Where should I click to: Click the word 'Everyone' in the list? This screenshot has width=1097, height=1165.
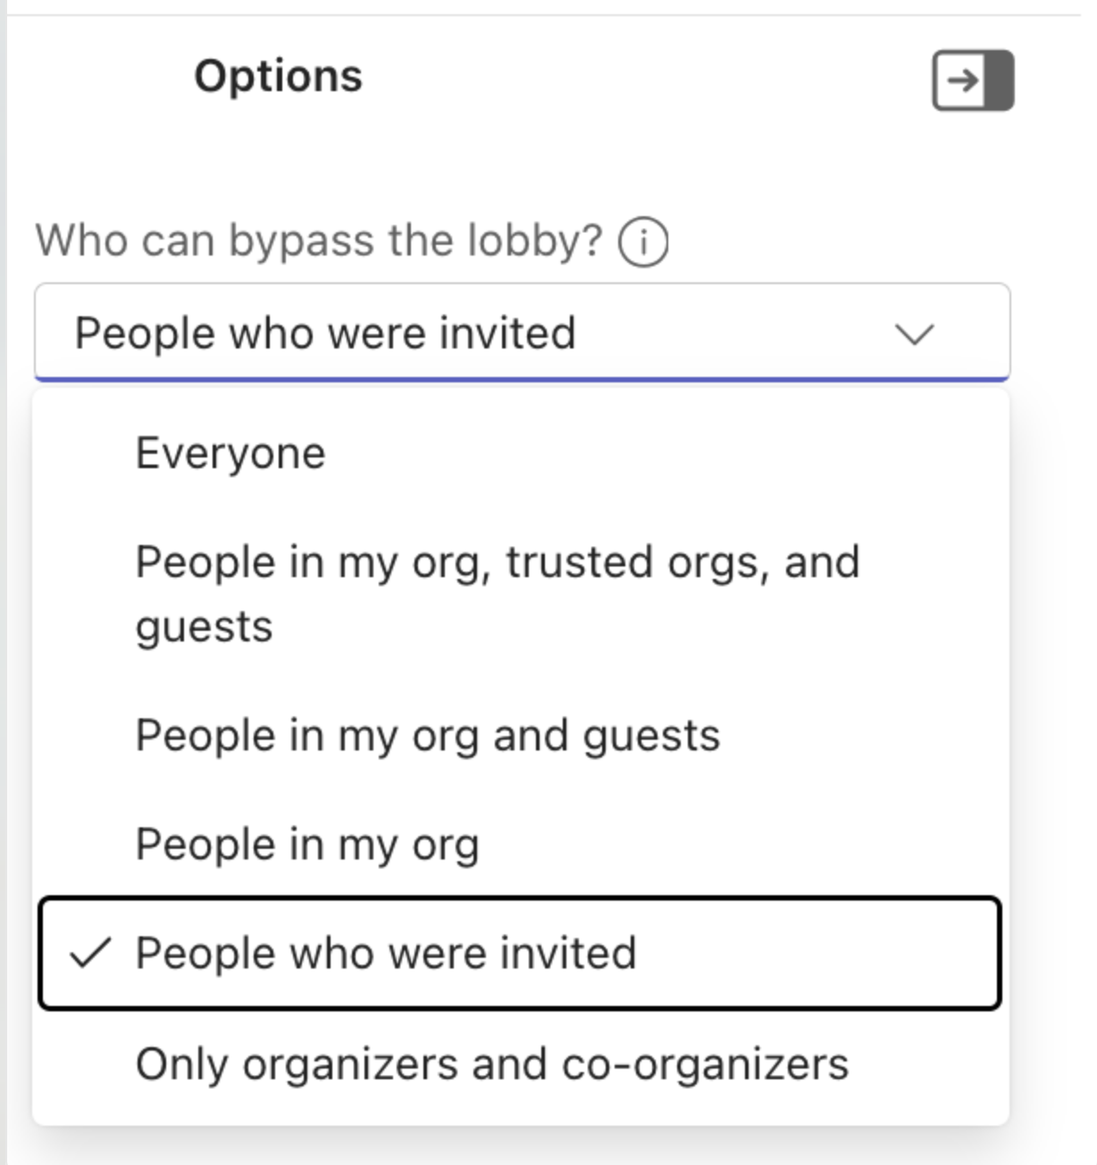click(230, 453)
